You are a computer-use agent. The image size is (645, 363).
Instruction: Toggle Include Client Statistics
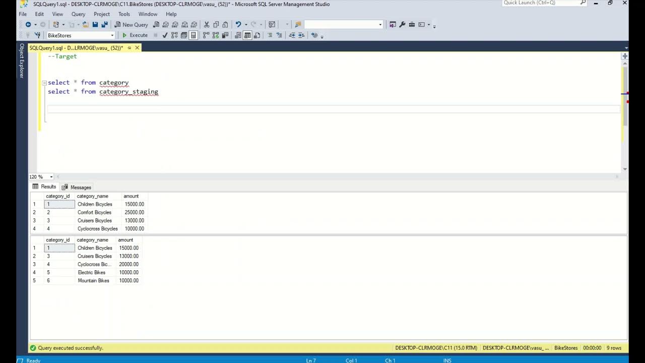225,35
